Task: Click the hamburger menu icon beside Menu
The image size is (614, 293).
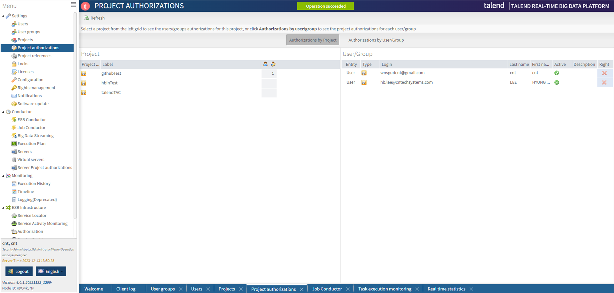Action: 73,5
